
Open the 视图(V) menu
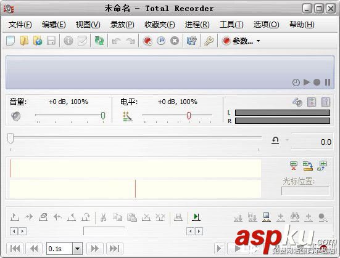click(88, 25)
